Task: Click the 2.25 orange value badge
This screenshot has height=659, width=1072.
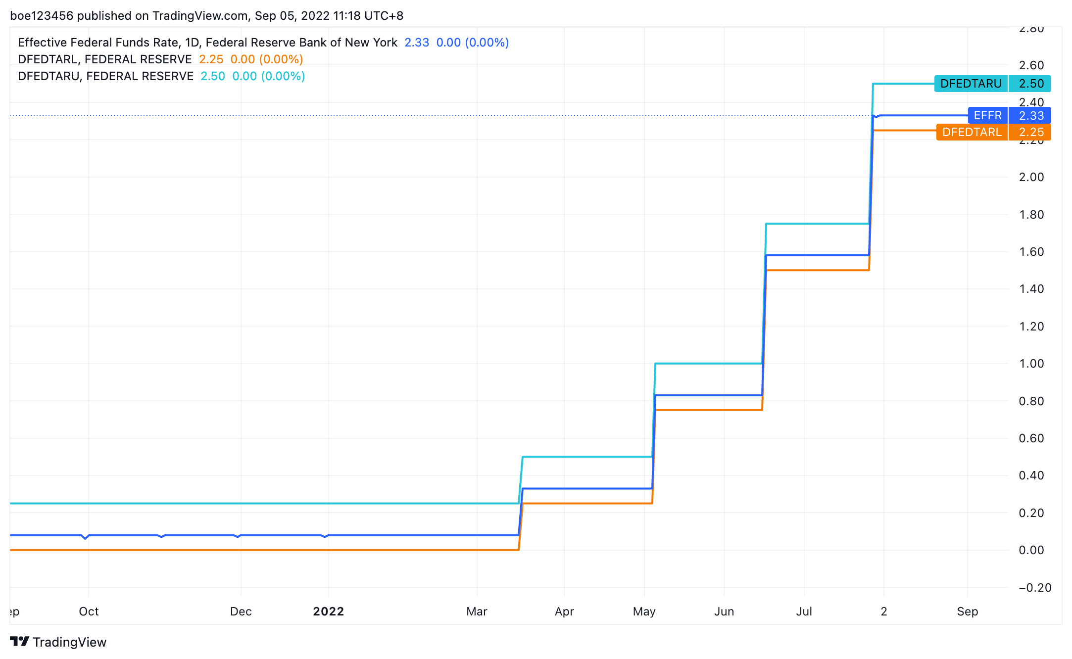Action: [x=1031, y=132]
